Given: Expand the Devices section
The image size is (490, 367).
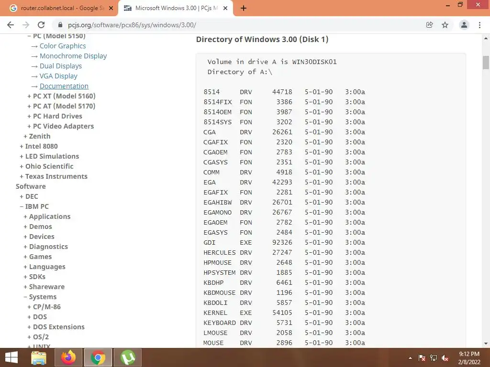Looking at the screenshot, I should (x=39, y=237).
